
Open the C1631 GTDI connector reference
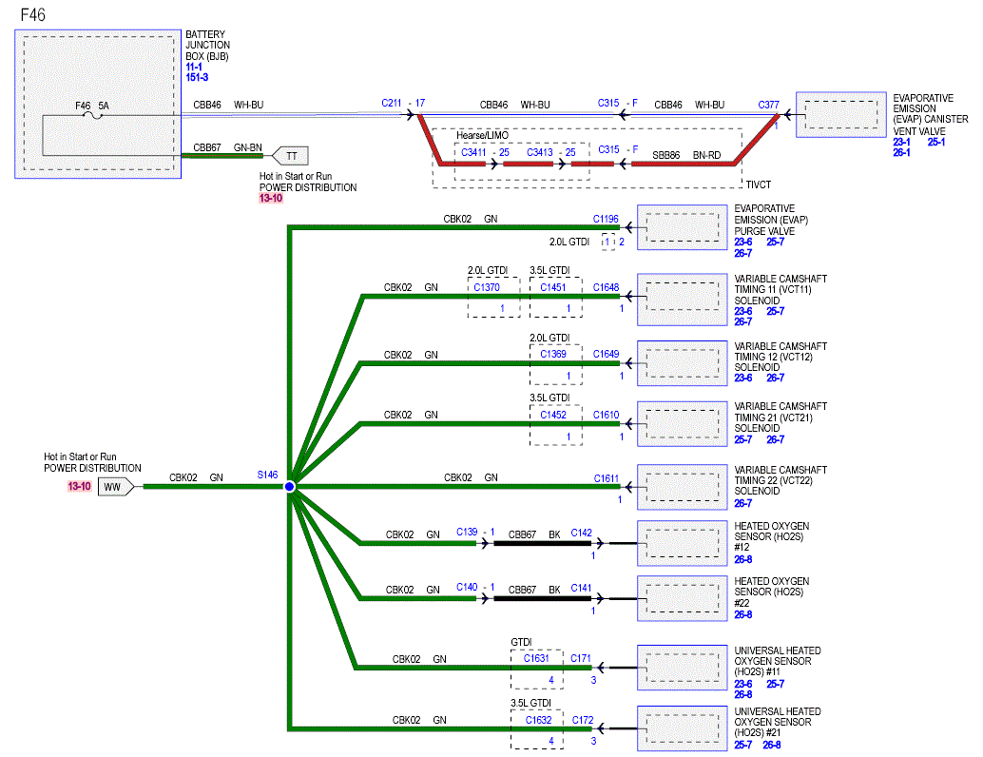pyautogui.click(x=536, y=658)
